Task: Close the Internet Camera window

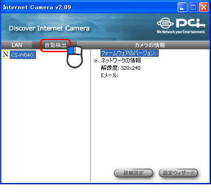Action: [204, 7]
